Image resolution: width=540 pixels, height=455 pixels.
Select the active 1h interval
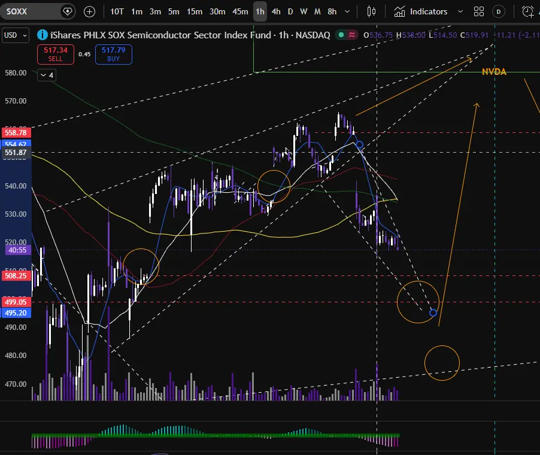click(x=260, y=12)
